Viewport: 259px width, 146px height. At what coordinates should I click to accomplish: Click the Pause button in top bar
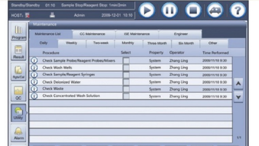click(170, 11)
